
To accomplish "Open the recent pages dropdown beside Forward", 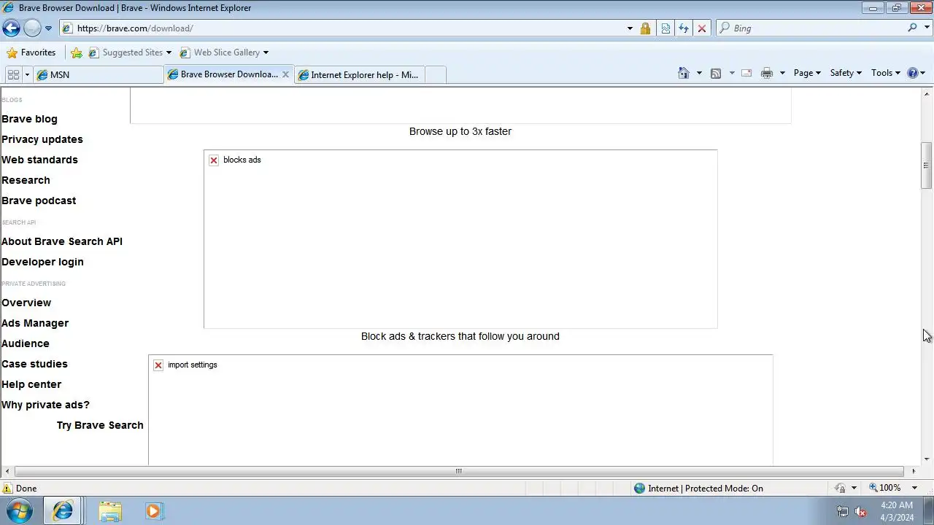I will [48, 28].
